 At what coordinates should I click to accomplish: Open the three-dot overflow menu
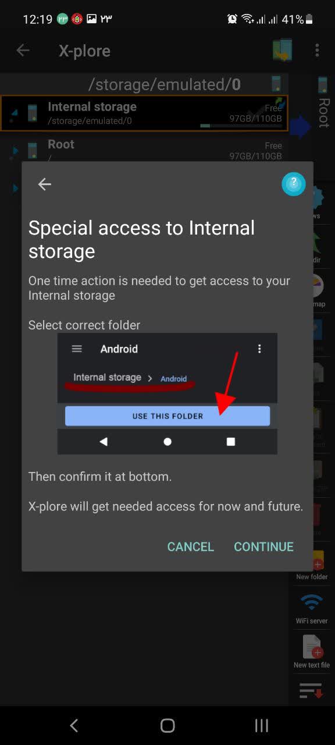pyautogui.click(x=317, y=50)
